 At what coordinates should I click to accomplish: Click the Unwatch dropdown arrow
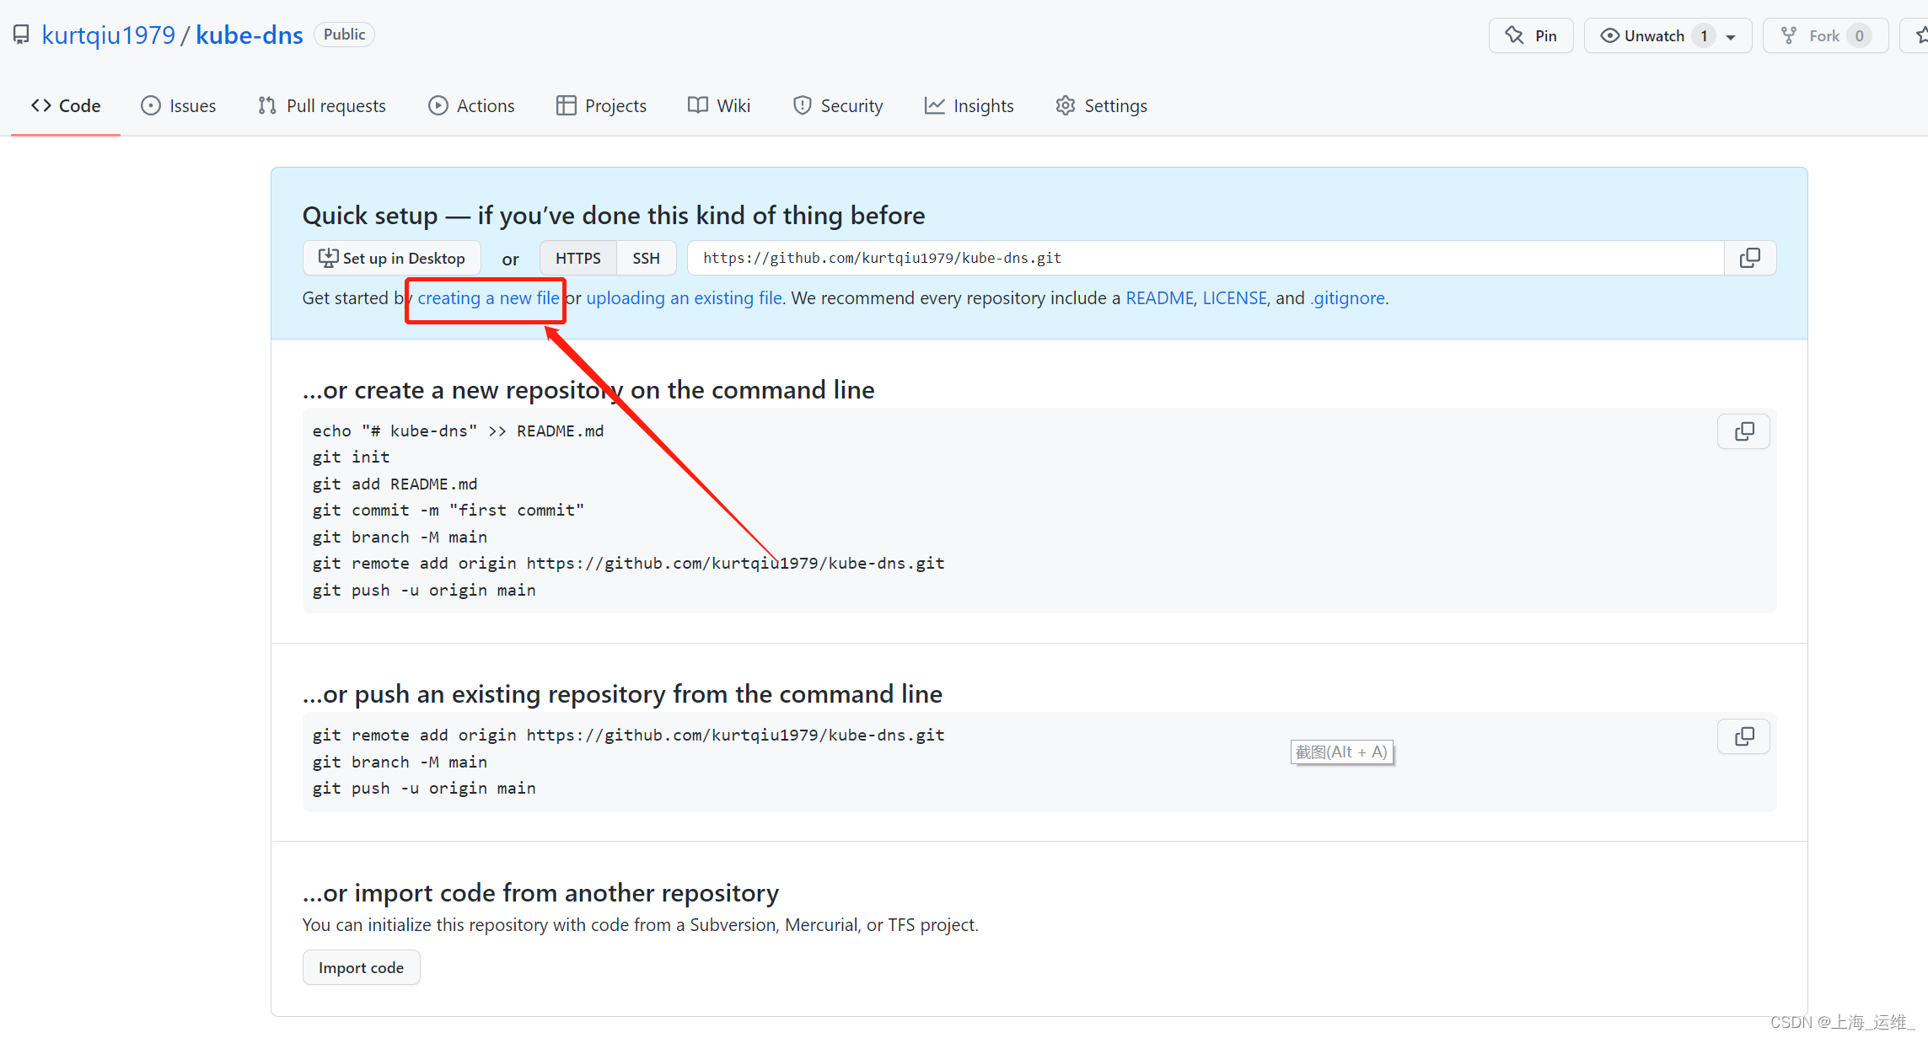tap(1733, 35)
